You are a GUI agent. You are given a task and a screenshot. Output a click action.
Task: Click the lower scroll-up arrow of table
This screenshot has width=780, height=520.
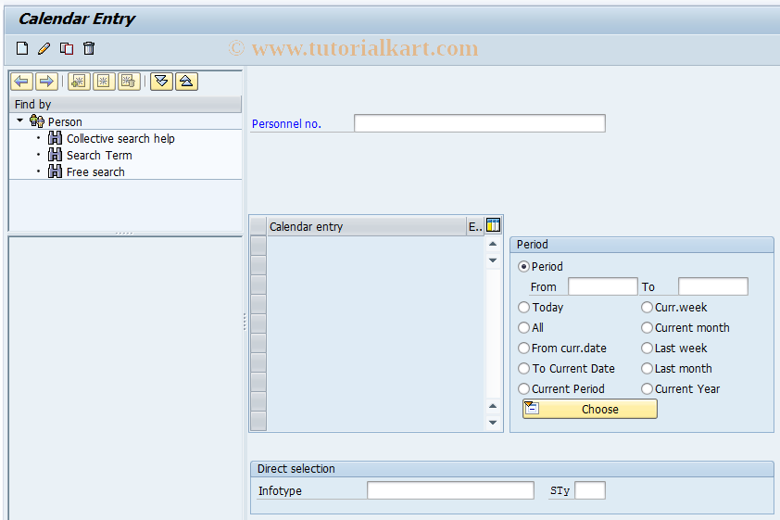point(493,406)
